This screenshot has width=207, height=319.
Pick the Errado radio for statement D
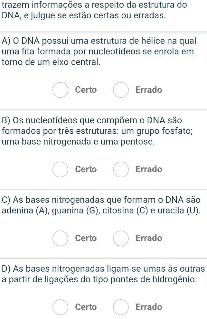[x=121, y=307]
